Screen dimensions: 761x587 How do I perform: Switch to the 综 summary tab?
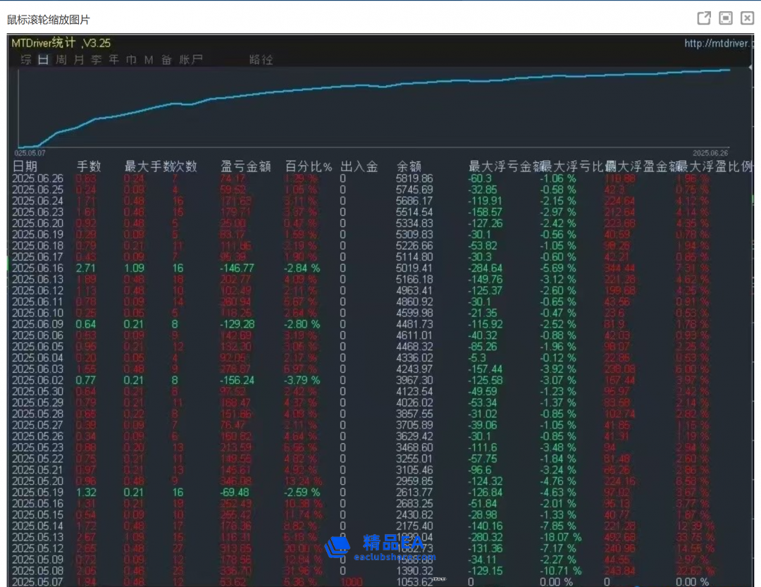click(25, 60)
